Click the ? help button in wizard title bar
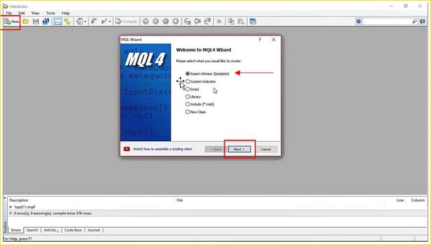This screenshot has height=245, width=431. pyautogui.click(x=259, y=40)
